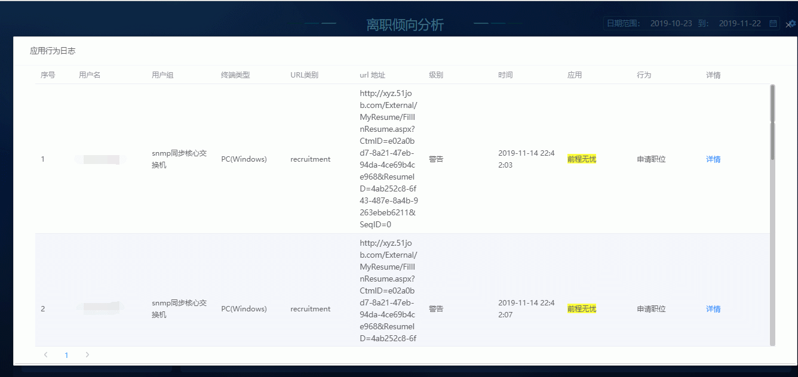Click the end date 2019-11-22 field
This screenshot has width=798, height=377.
739,23
